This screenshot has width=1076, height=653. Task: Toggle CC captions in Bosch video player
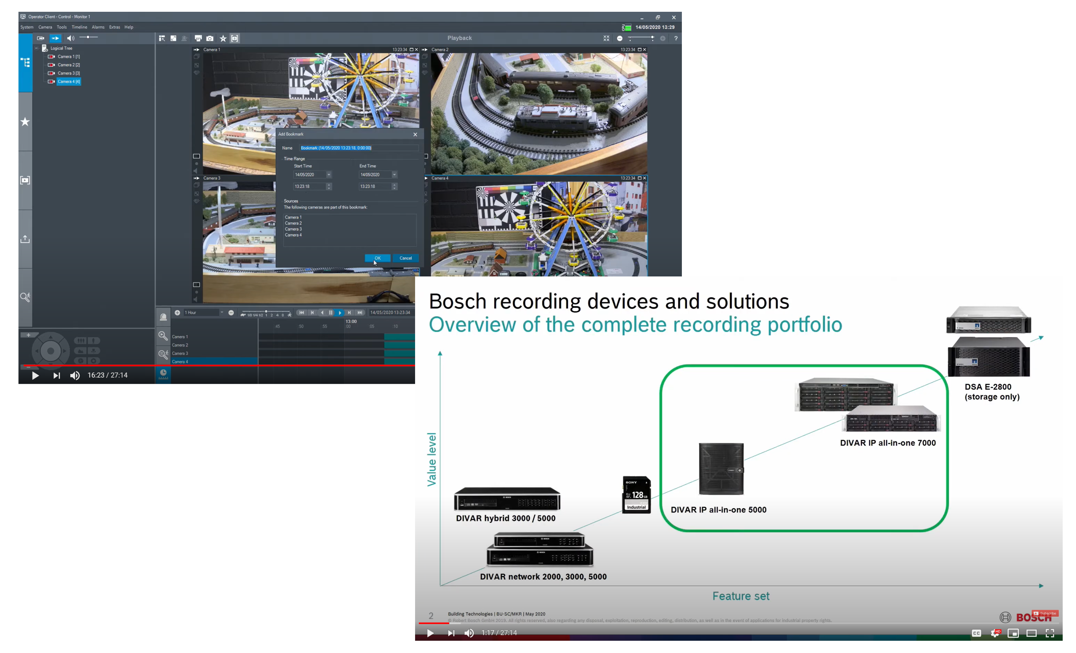(976, 633)
